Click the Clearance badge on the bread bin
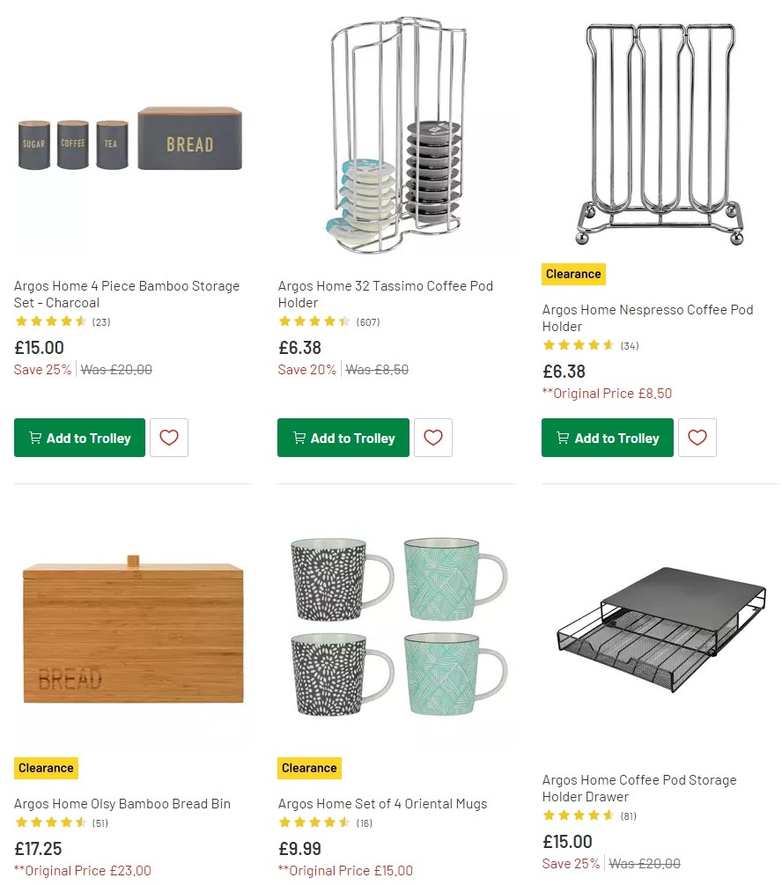This screenshot has height=885, width=782. pyautogui.click(x=46, y=767)
